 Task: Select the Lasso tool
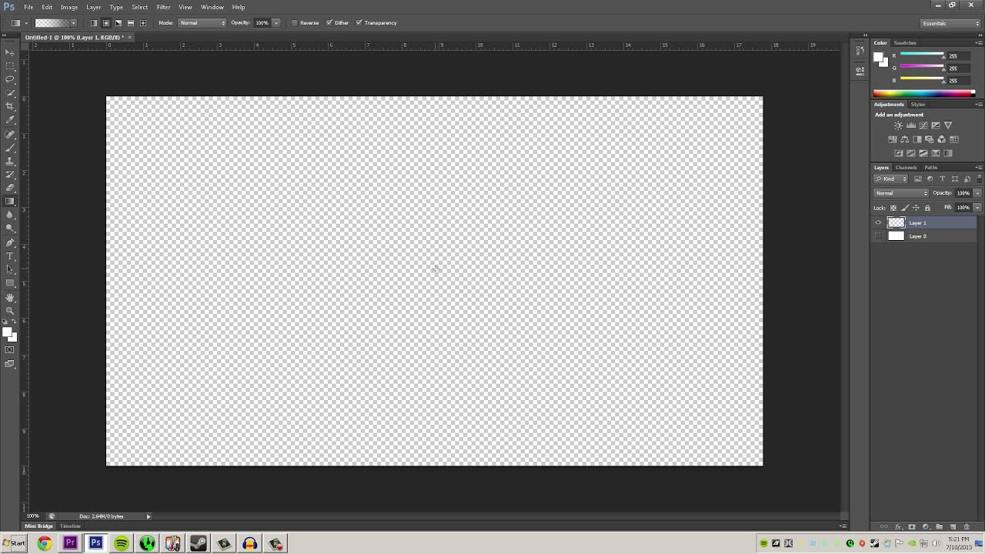click(x=10, y=79)
